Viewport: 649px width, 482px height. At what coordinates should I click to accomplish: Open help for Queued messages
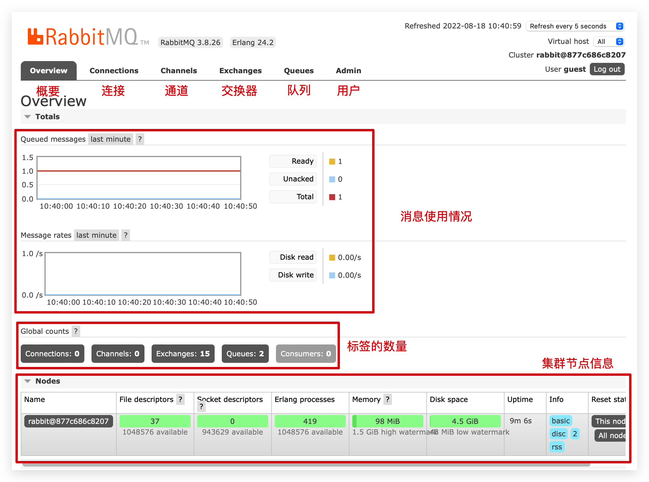(140, 139)
